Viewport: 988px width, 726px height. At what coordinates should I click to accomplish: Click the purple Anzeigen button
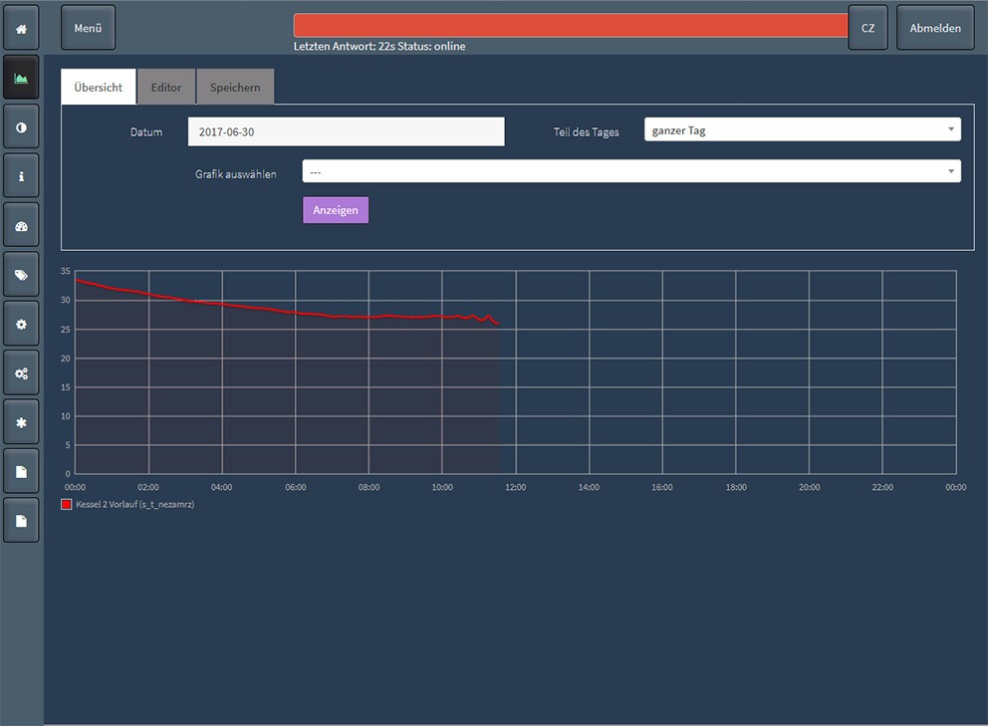coord(336,210)
